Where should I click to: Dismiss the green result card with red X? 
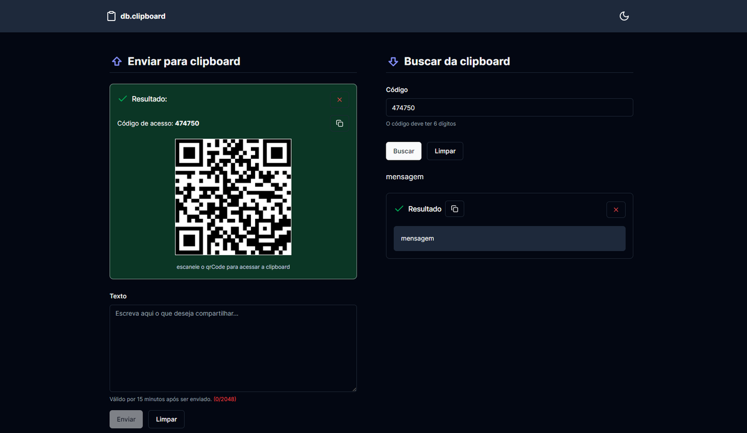[x=340, y=100]
